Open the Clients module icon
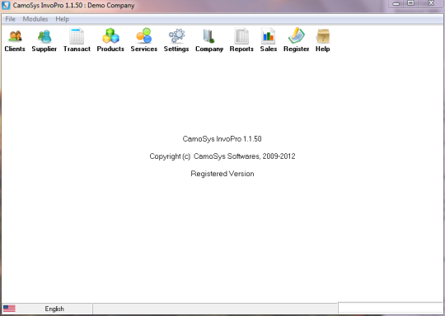This screenshot has width=445, height=316. pyautogui.click(x=15, y=36)
